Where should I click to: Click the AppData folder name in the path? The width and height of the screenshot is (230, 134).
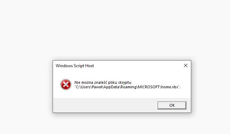point(111,87)
